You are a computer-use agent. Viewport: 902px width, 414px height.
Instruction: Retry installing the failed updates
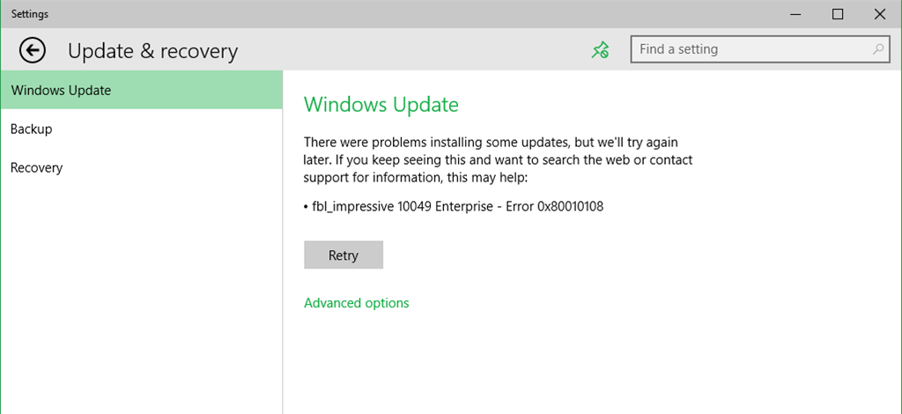coord(344,255)
